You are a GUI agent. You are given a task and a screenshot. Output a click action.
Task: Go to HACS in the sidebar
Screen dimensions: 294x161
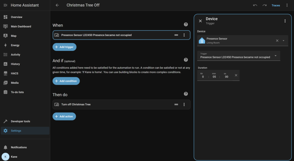coord(14,73)
